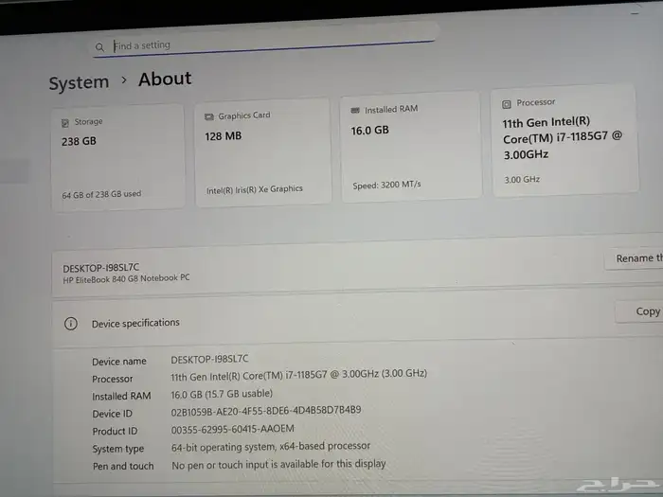Screen dimensions: 663x497
Task: Go back to the System breadcrumb
Action: click(79, 83)
